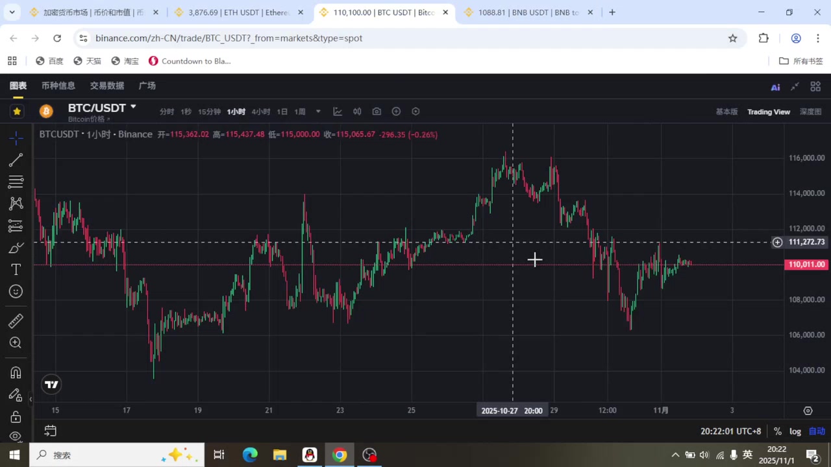Viewport: 831px width, 467px height.
Task: Switch price scale to log mode
Action: 795,431
